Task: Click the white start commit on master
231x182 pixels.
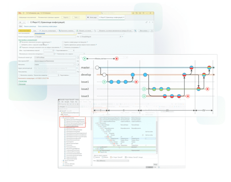Action: (x=97, y=67)
